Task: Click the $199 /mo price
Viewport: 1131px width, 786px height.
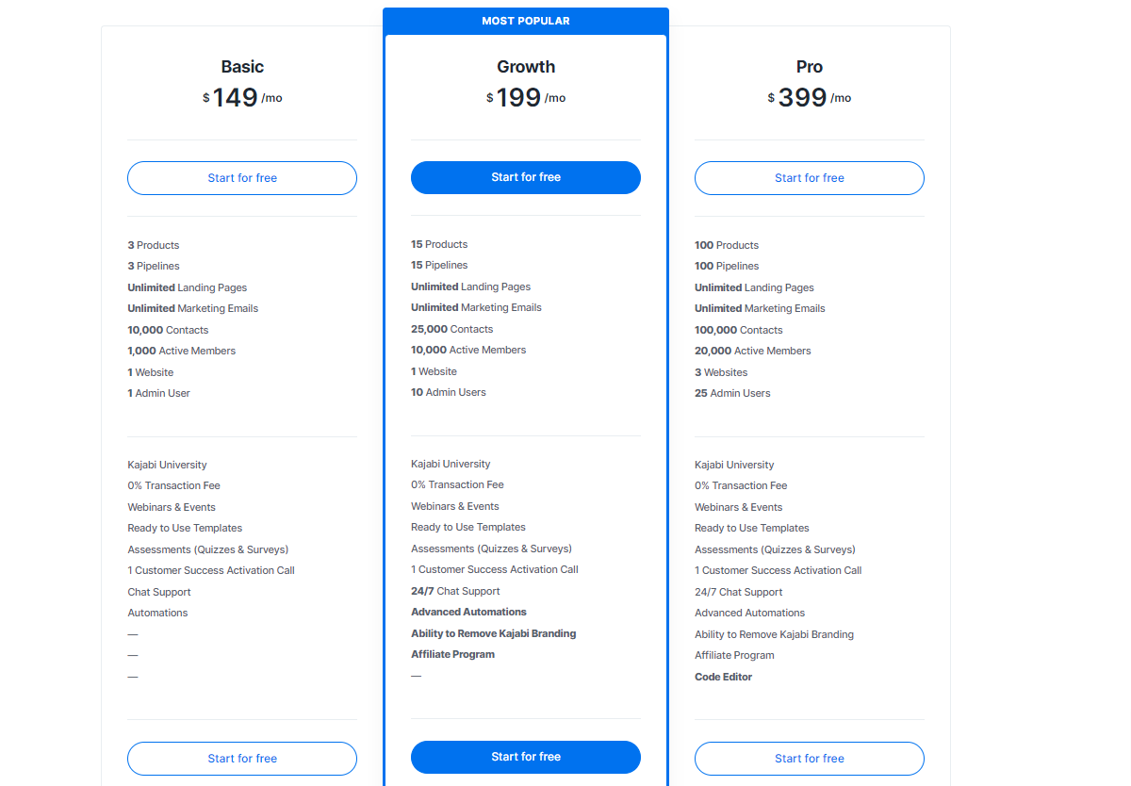Action: 526,97
